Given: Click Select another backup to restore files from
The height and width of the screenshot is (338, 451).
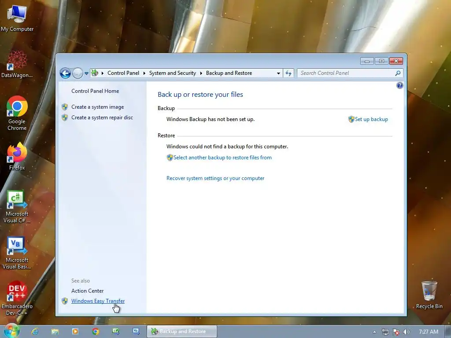Looking at the screenshot, I should 222,158.
